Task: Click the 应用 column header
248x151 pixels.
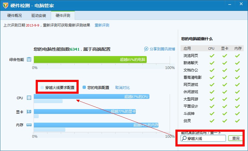Action: coord(187,49)
